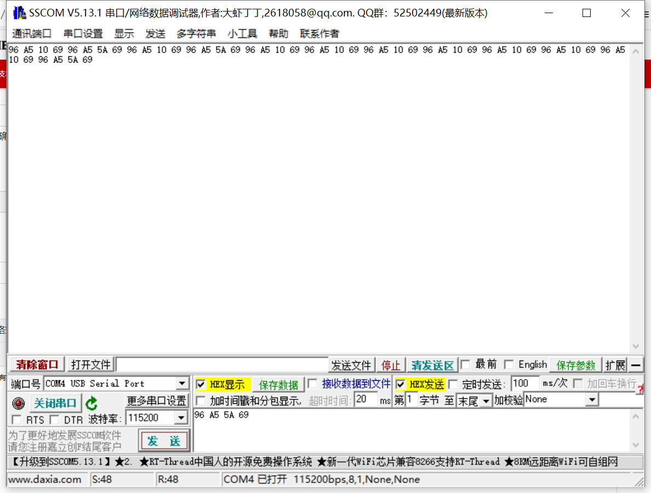
Task: Click the red question mark help icon
Action: point(640,389)
